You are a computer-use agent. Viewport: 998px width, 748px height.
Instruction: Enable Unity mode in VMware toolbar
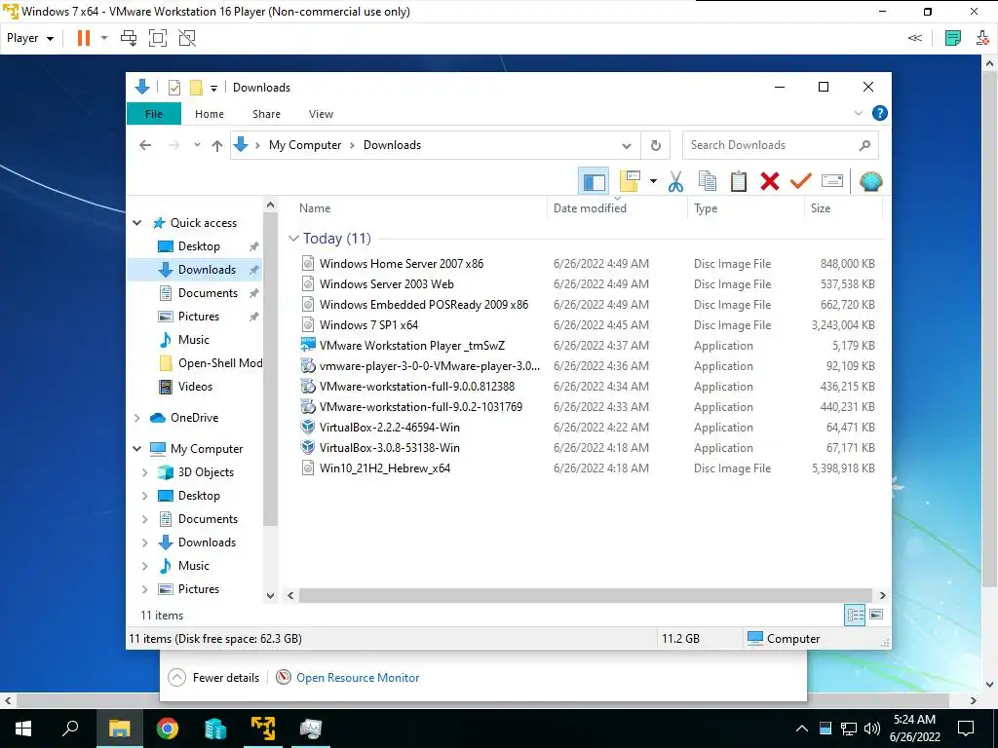point(187,38)
